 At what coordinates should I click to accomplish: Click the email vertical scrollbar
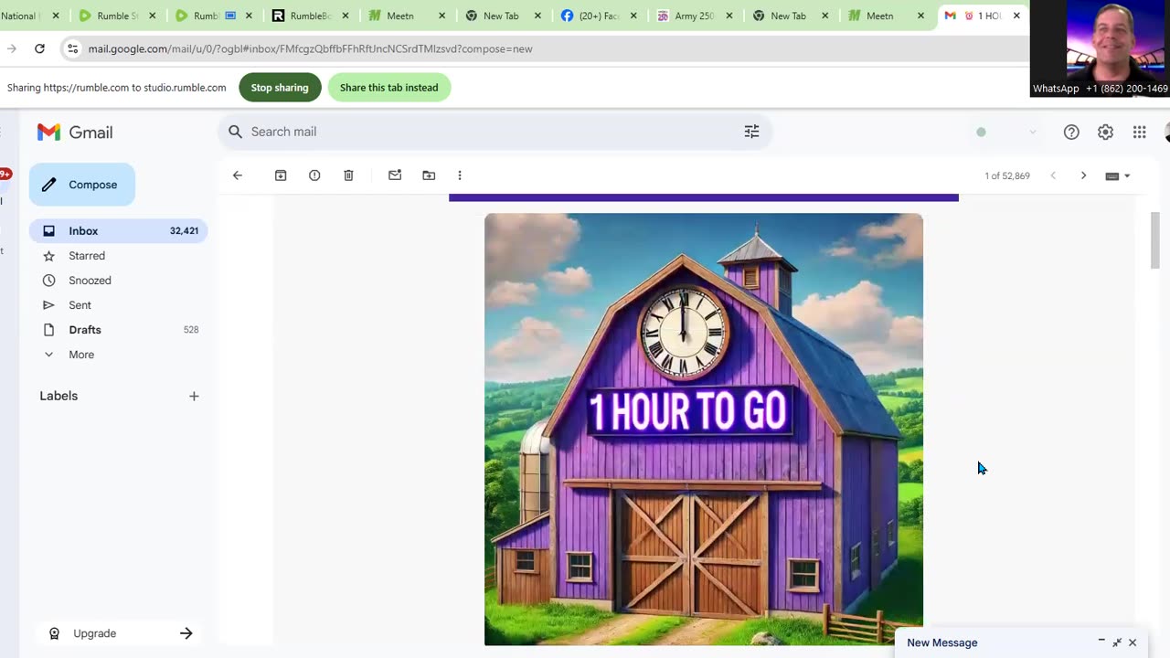(1154, 239)
